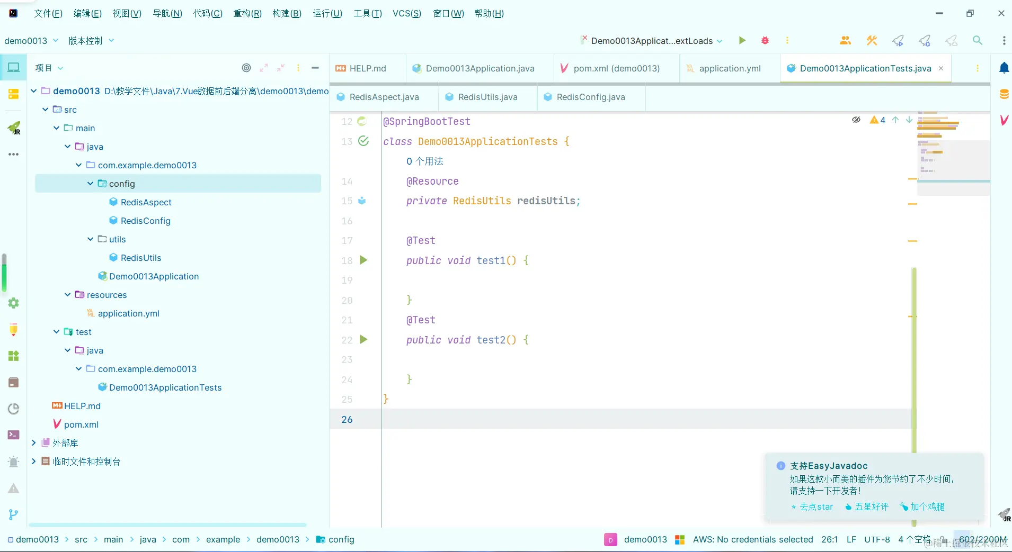Collapse all in Project panel

pyautogui.click(x=281, y=68)
